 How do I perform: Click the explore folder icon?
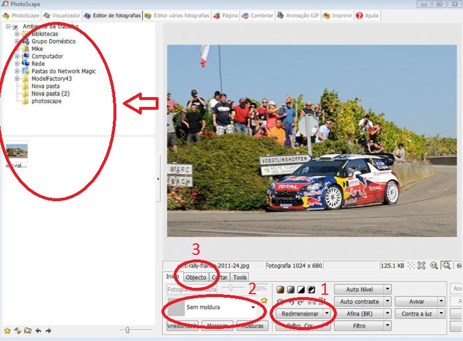(28, 331)
